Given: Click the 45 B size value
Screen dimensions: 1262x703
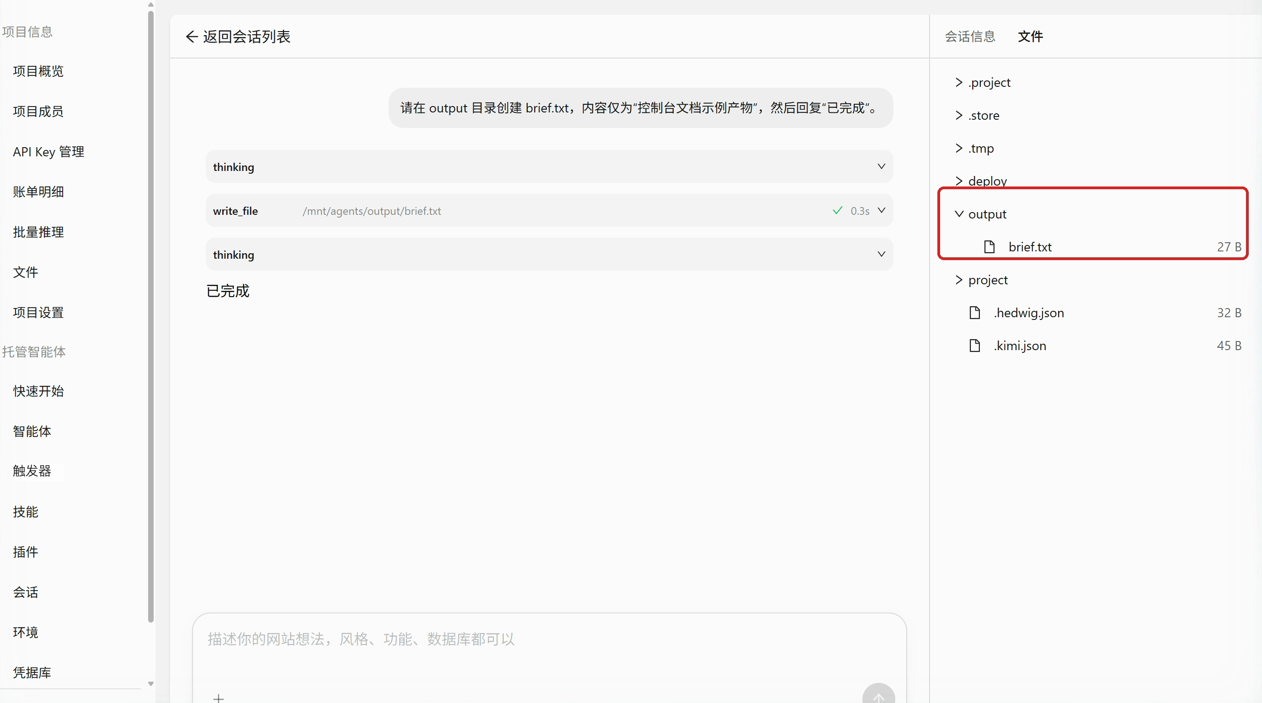Looking at the screenshot, I should click(1229, 346).
